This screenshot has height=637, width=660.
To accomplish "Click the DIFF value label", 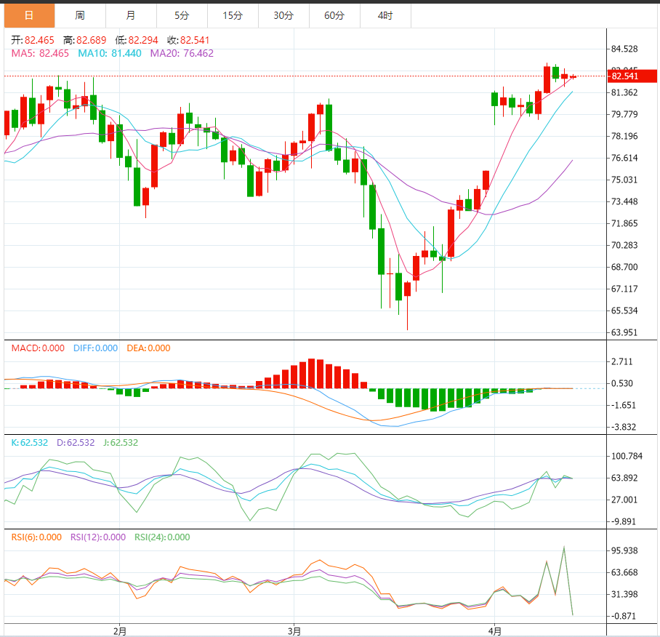I will [x=95, y=348].
